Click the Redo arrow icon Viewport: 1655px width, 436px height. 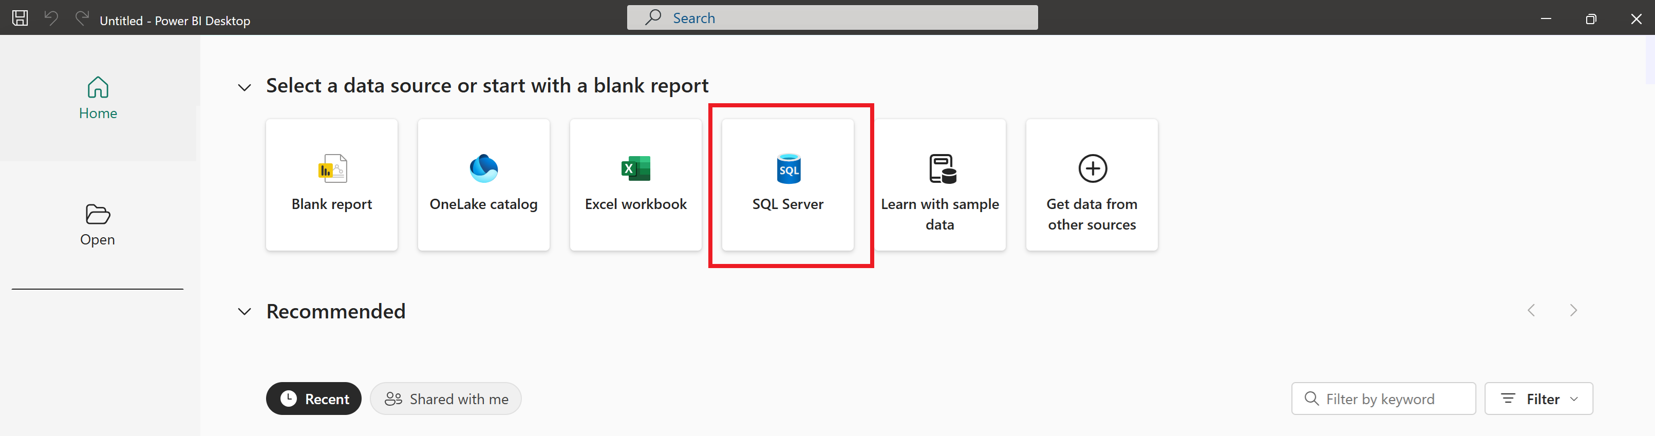[x=82, y=18]
